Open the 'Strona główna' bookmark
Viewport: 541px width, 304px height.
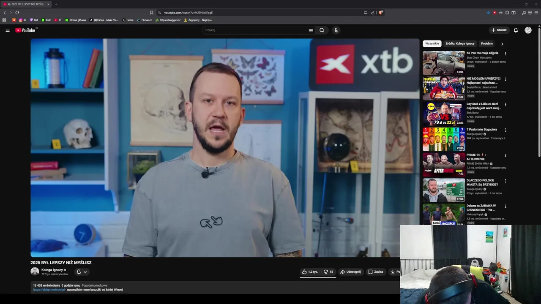tap(75, 20)
